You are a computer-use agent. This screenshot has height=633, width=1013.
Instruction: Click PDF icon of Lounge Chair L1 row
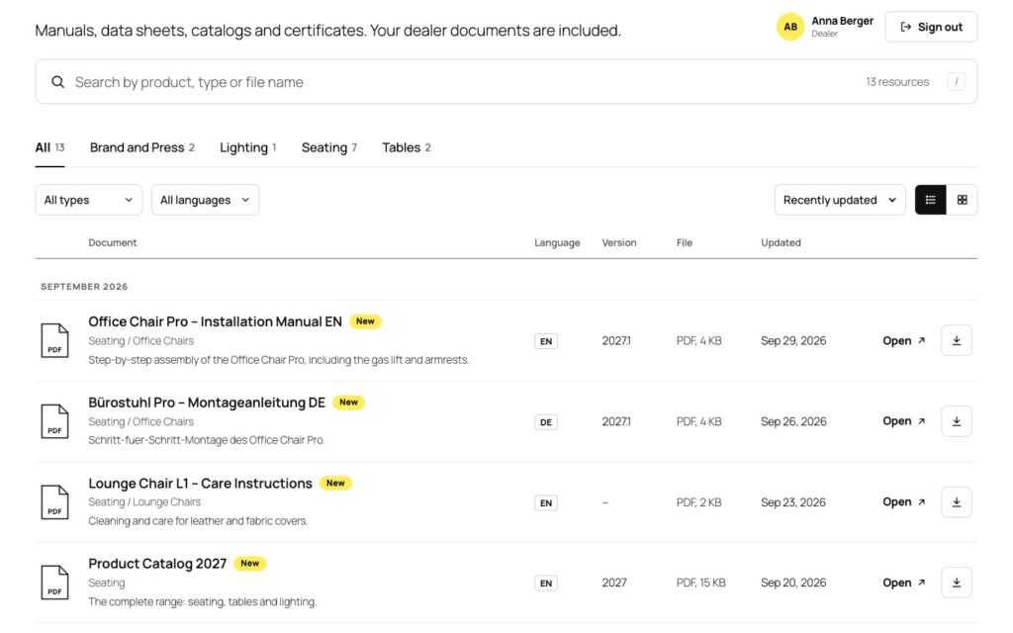pyautogui.click(x=55, y=501)
